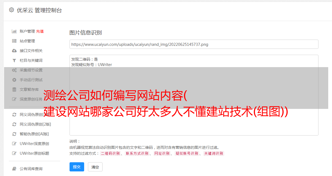Screen dimensions: 332x176
Task: Open the 采集细节设置 menu item
Action: click(x=31, y=70)
